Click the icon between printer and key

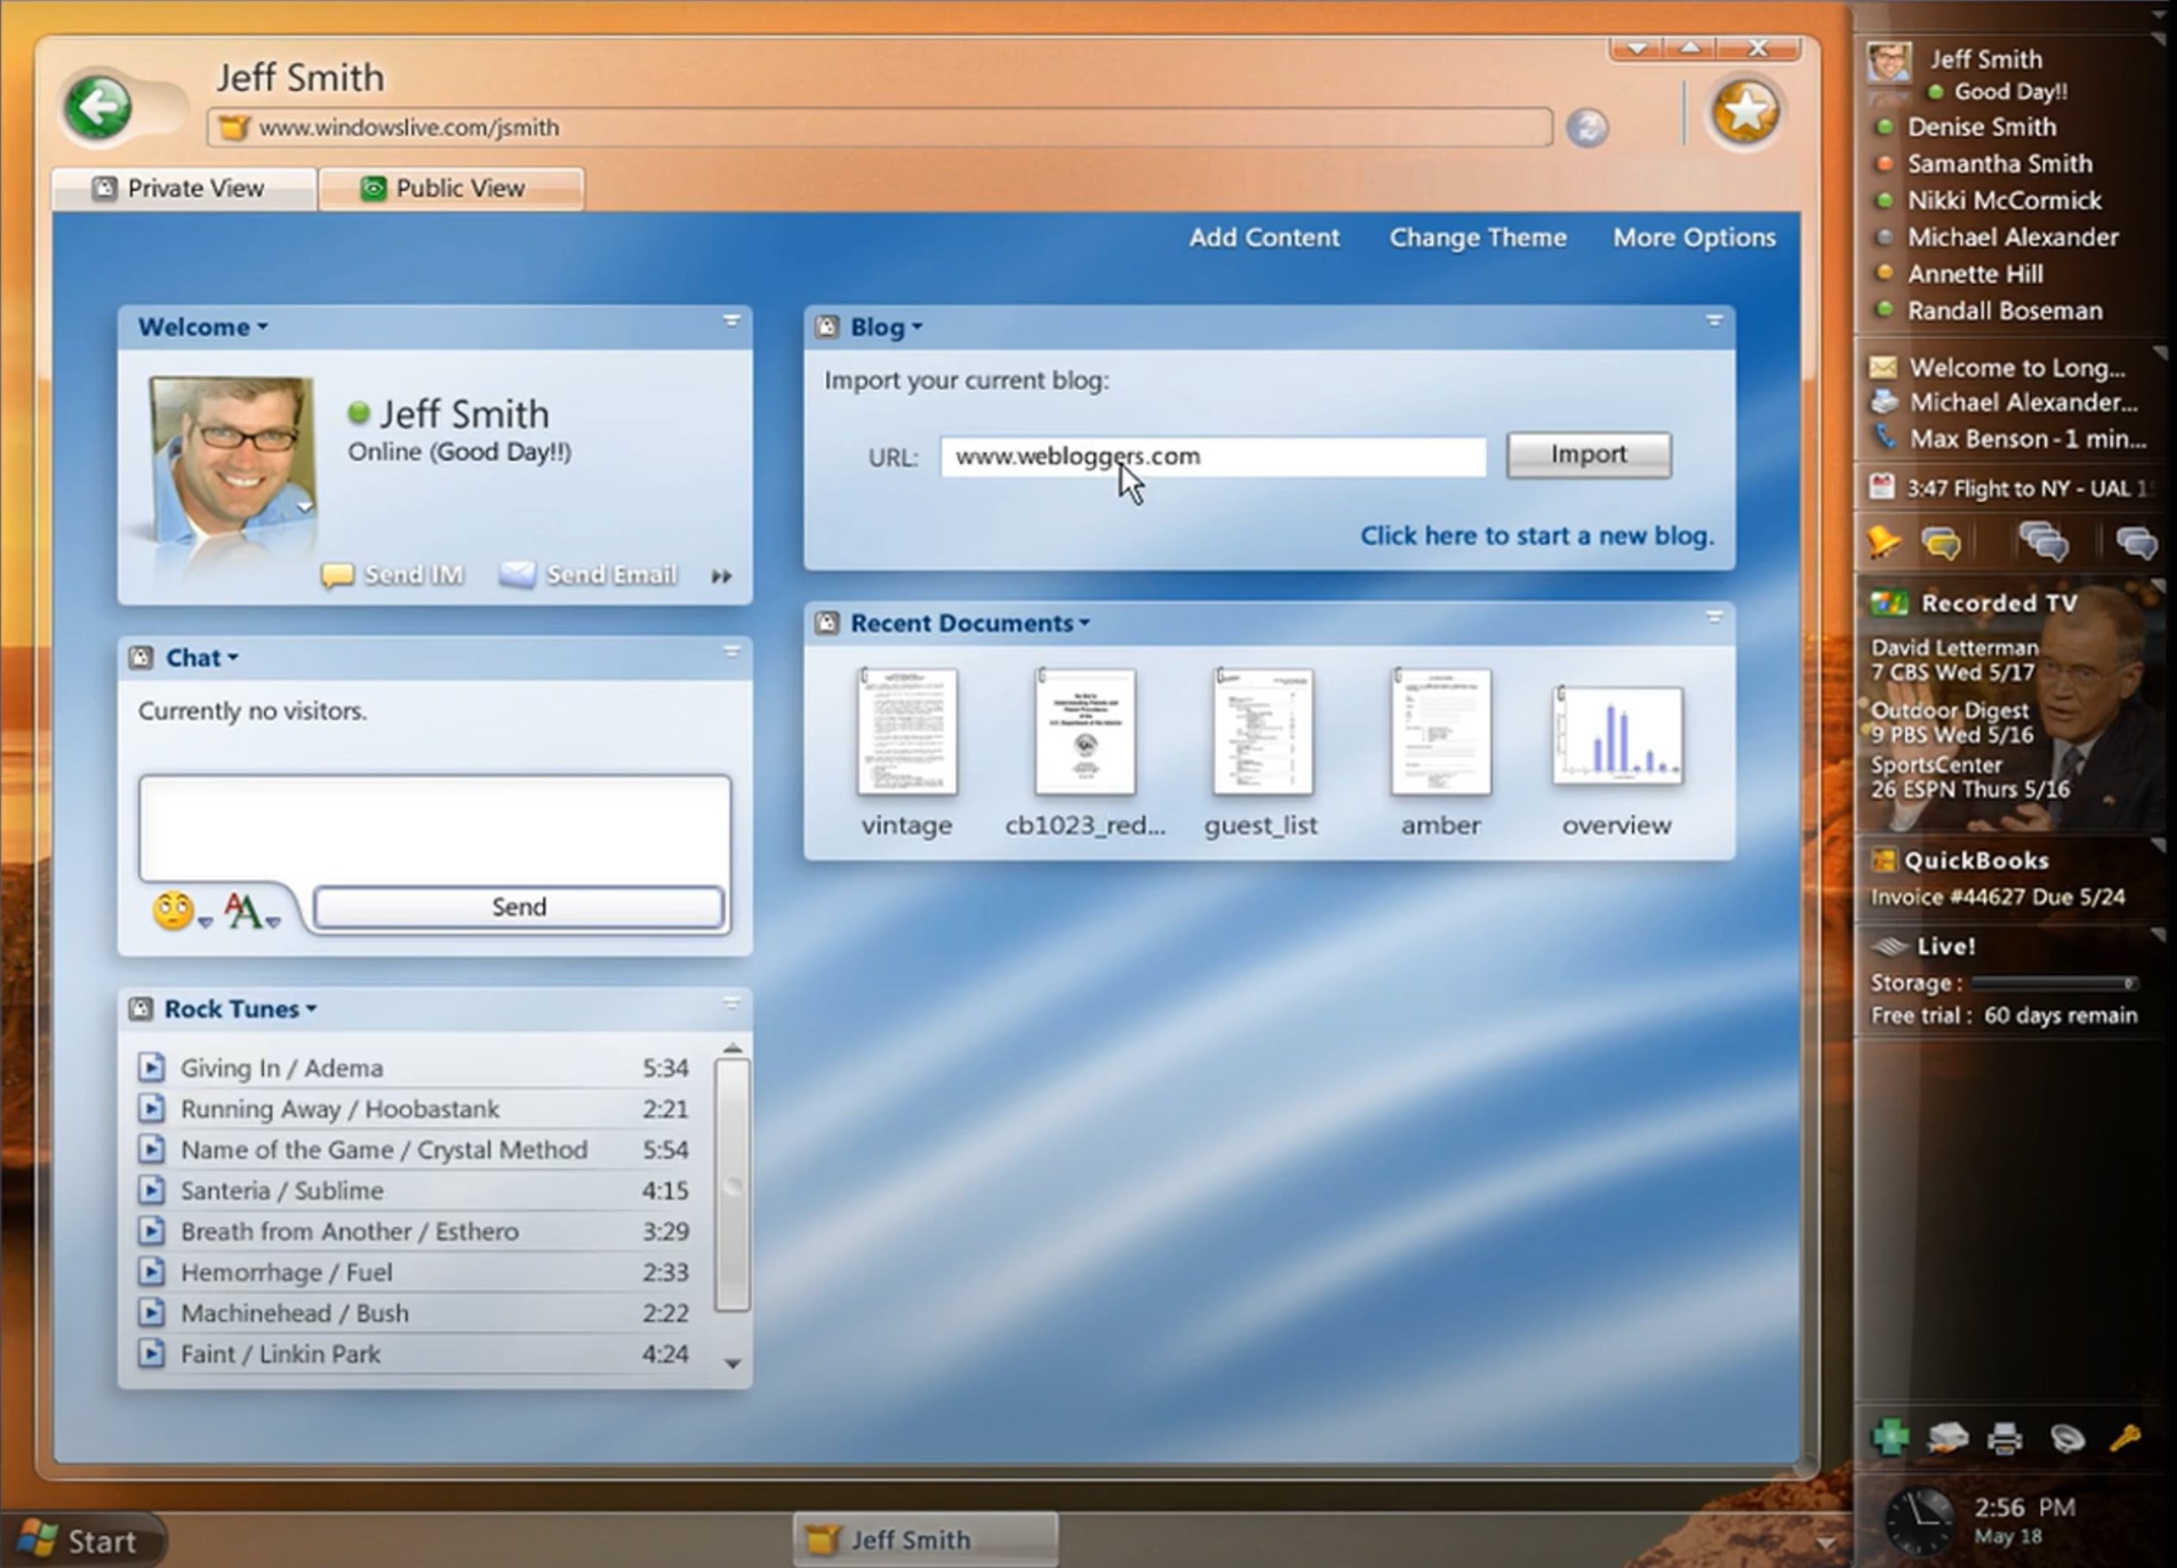coord(2067,1437)
